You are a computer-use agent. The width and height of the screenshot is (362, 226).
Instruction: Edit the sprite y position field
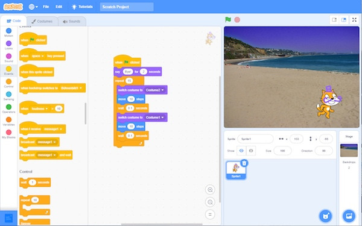326,139
